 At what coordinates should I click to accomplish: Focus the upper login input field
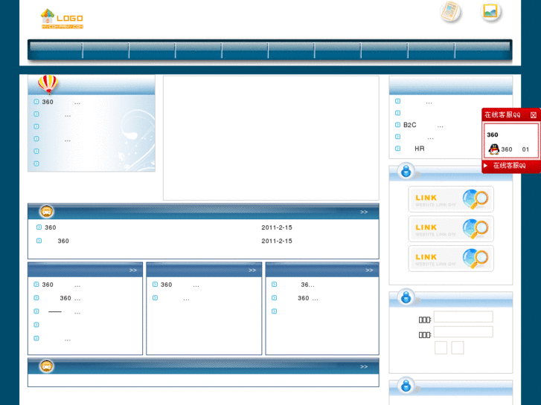(x=464, y=317)
